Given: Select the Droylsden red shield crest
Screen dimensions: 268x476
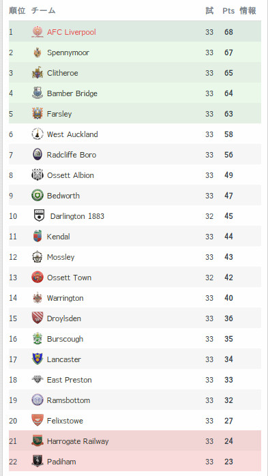Looking at the screenshot, I should 38,318.
